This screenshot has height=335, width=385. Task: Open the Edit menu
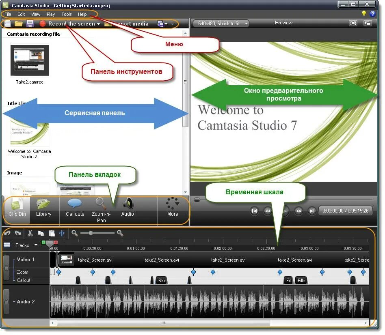pos(21,14)
